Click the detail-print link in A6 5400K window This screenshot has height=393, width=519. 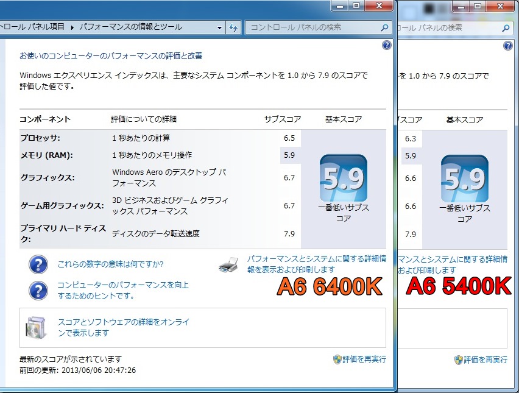(453, 264)
